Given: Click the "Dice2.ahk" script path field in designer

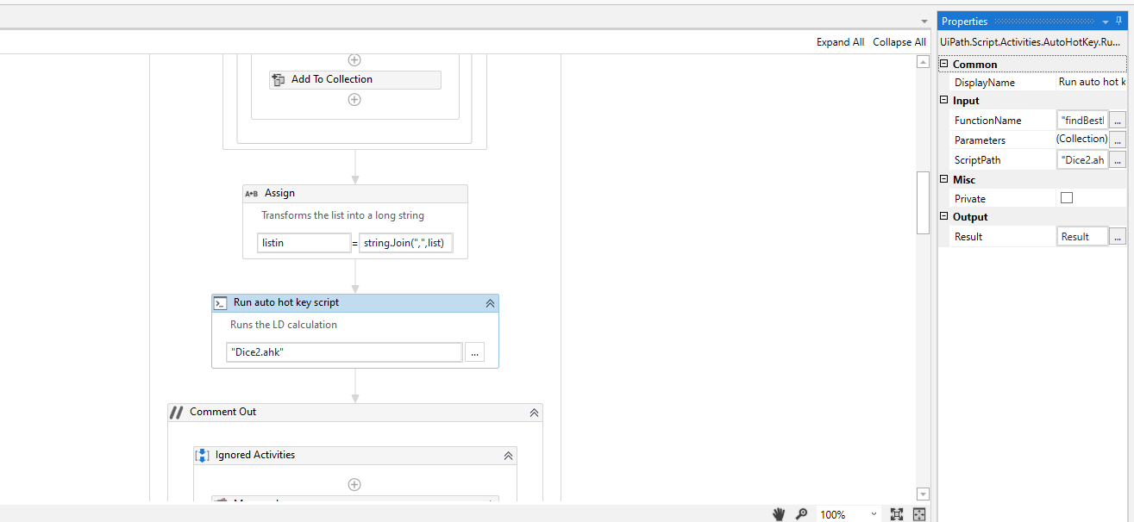Looking at the screenshot, I should (x=344, y=352).
